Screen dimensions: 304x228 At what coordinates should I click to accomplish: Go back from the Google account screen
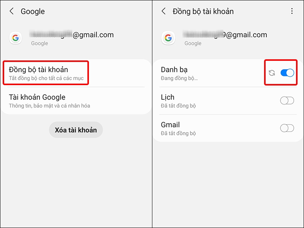pos(12,11)
